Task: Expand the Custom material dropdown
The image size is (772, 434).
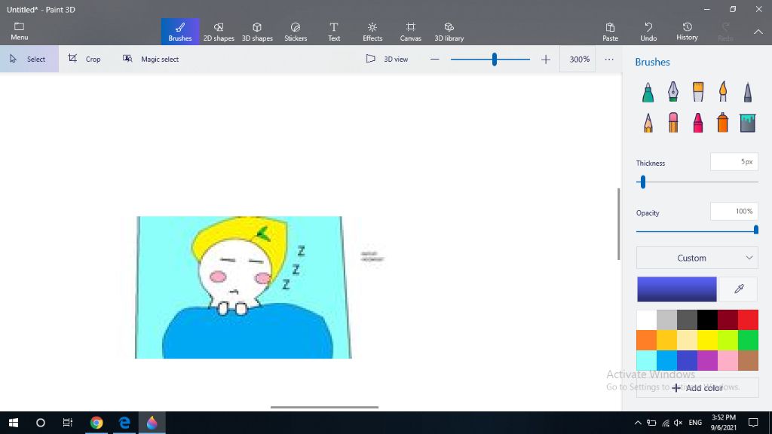Action: [x=697, y=258]
